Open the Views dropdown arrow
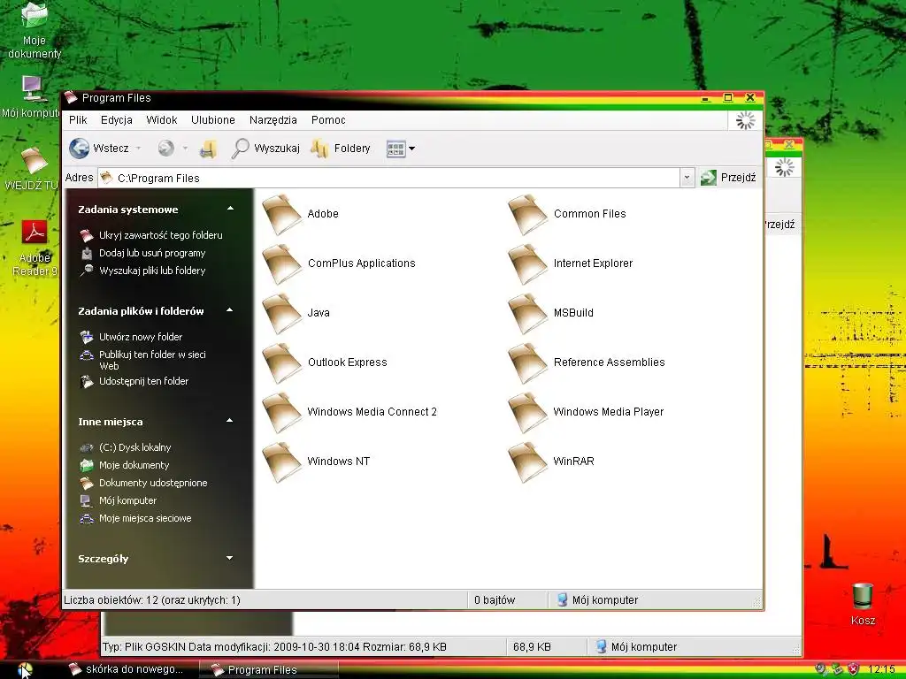 point(412,149)
